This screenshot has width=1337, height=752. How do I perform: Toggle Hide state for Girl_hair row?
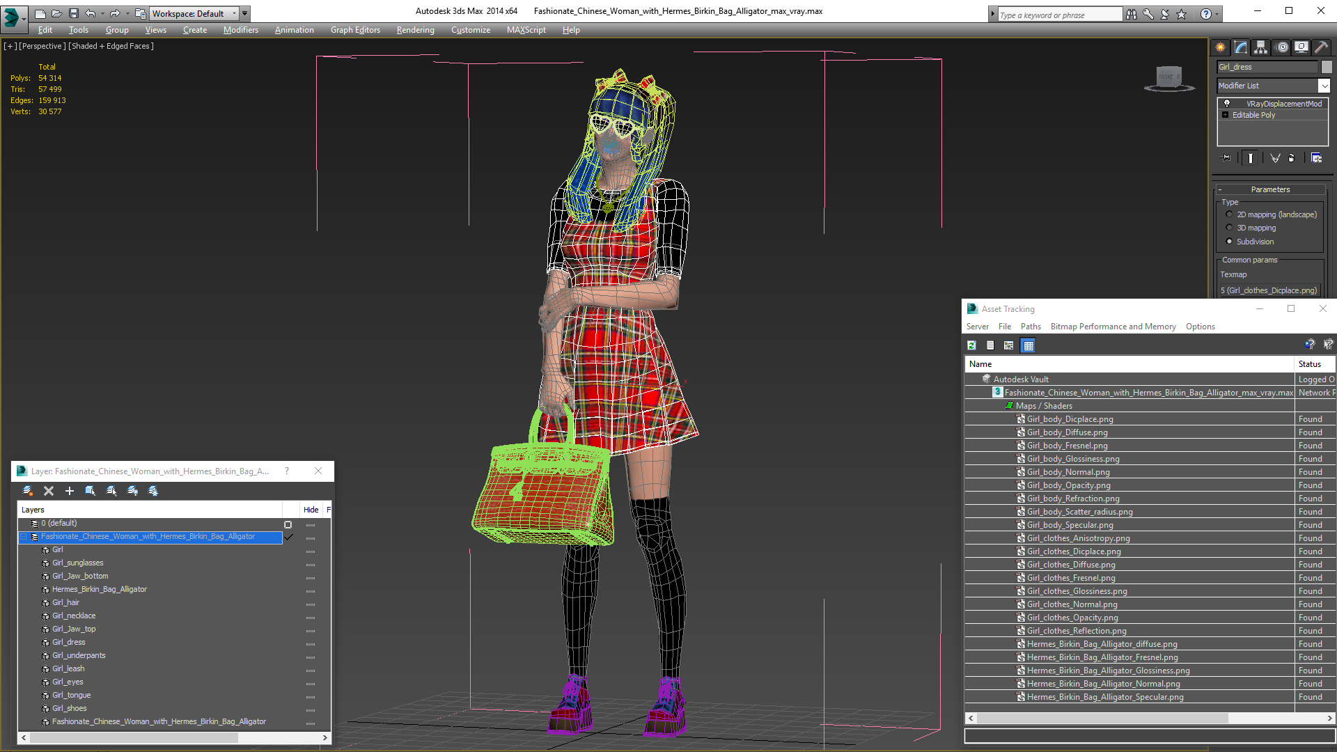[x=311, y=604]
